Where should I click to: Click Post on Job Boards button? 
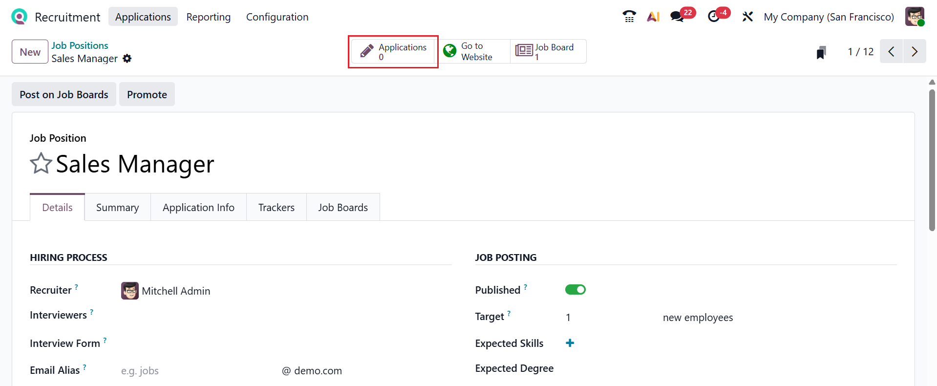tap(64, 94)
